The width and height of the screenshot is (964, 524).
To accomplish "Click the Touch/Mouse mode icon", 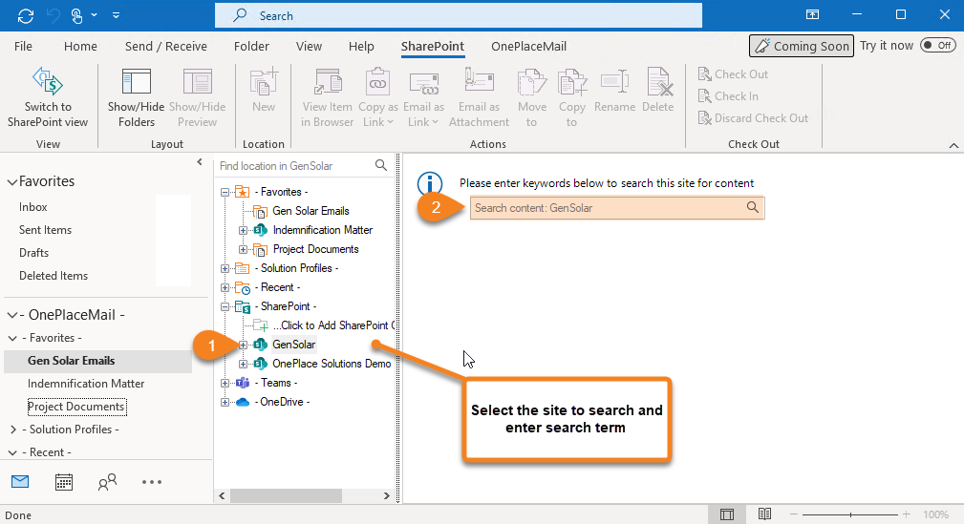I will point(76,16).
